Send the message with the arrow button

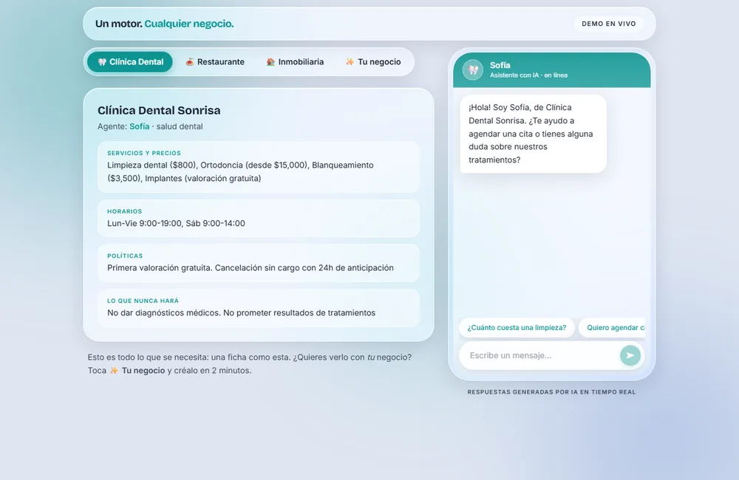(630, 355)
